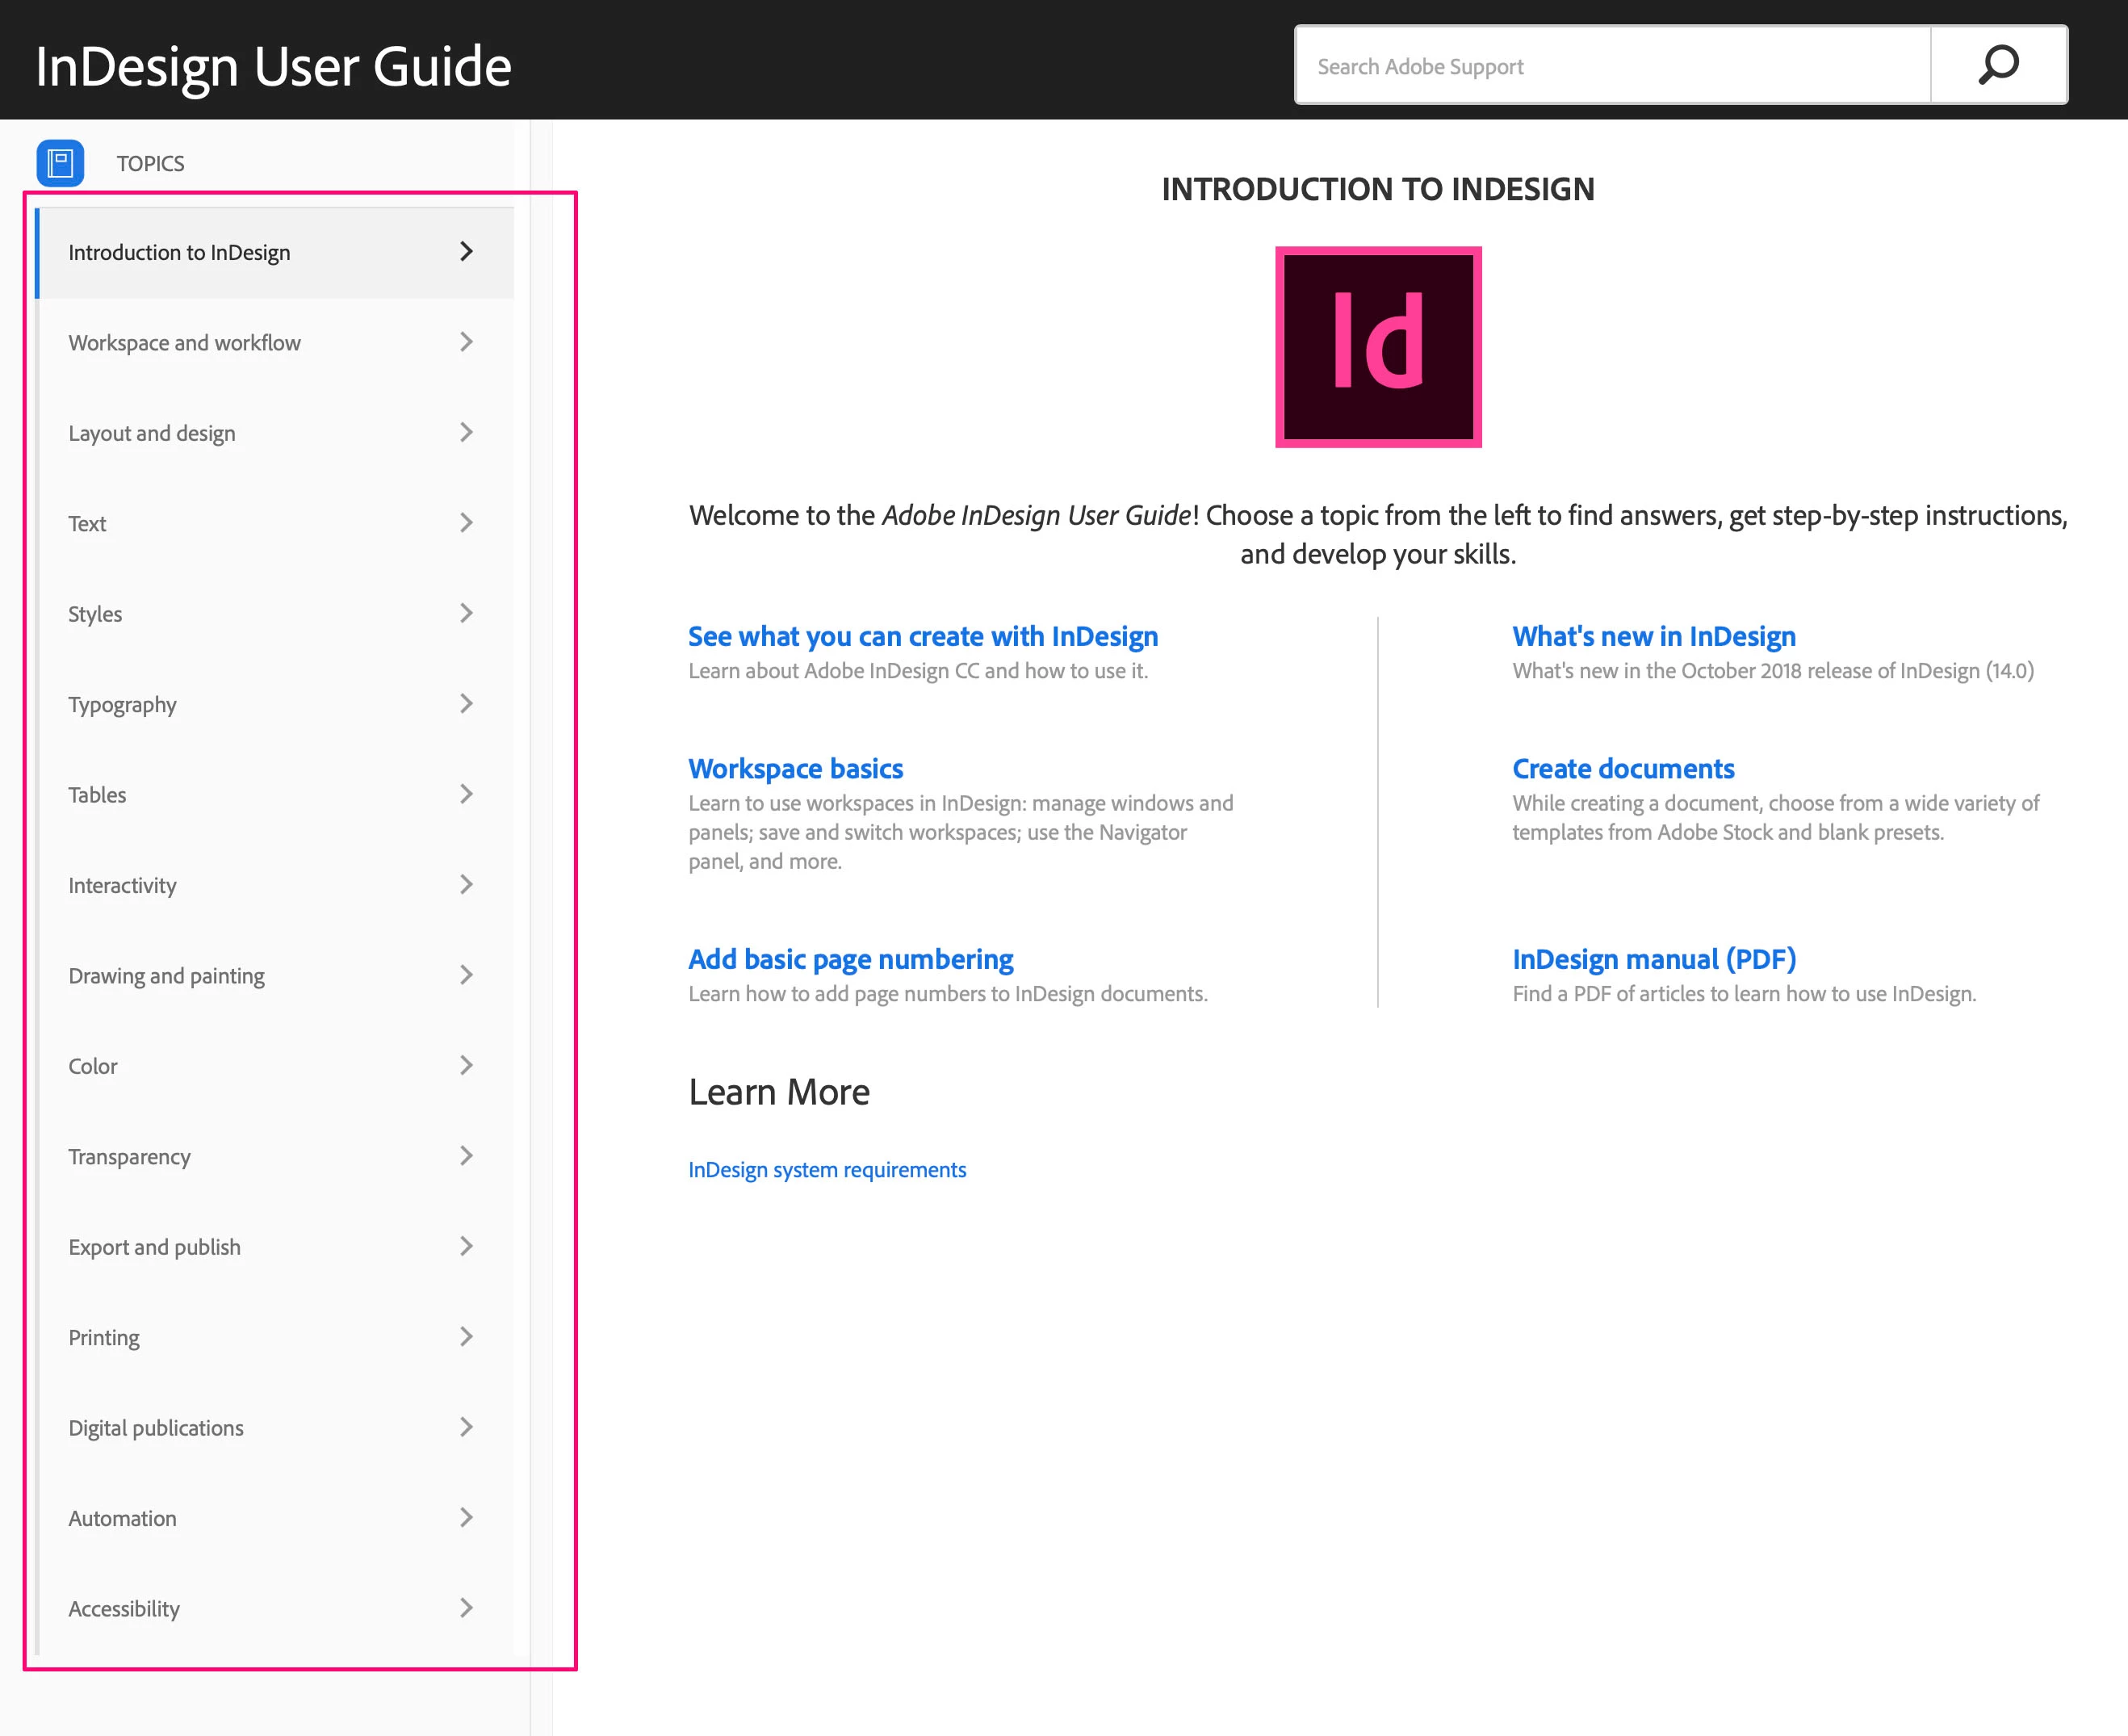Click chevron next to Accessibility
Screen dimensions: 2128x1736
(466, 1608)
